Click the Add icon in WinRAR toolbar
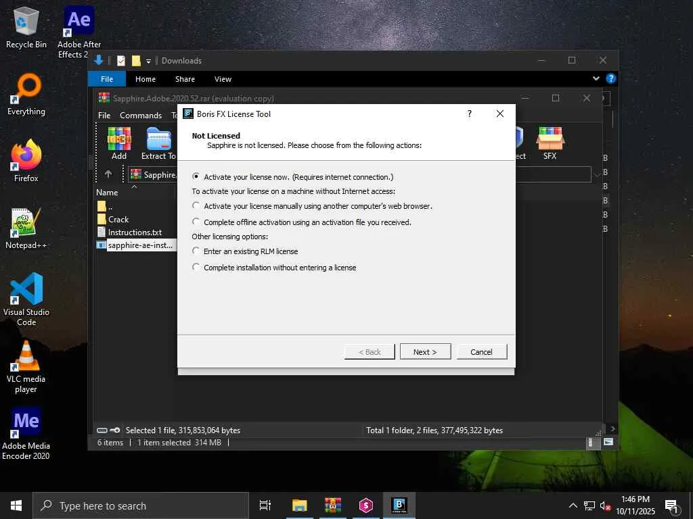Screen dimensions: 693x519 pyautogui.click(x=119, y=143)
